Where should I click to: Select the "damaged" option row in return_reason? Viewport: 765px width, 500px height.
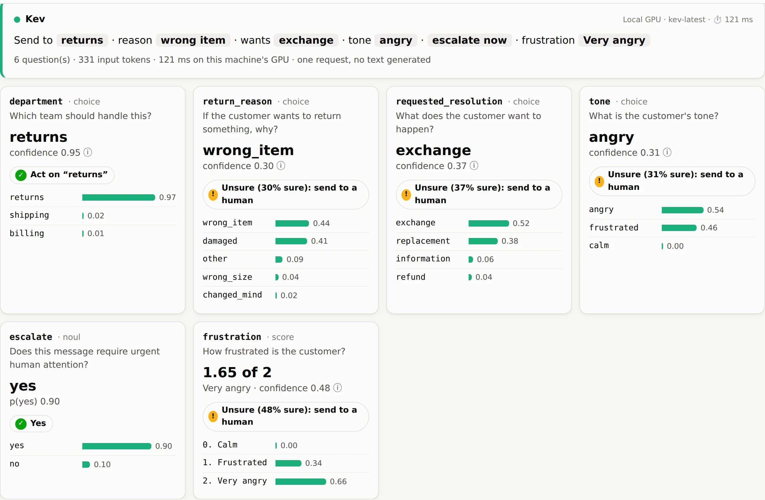(x=286, y=241)
